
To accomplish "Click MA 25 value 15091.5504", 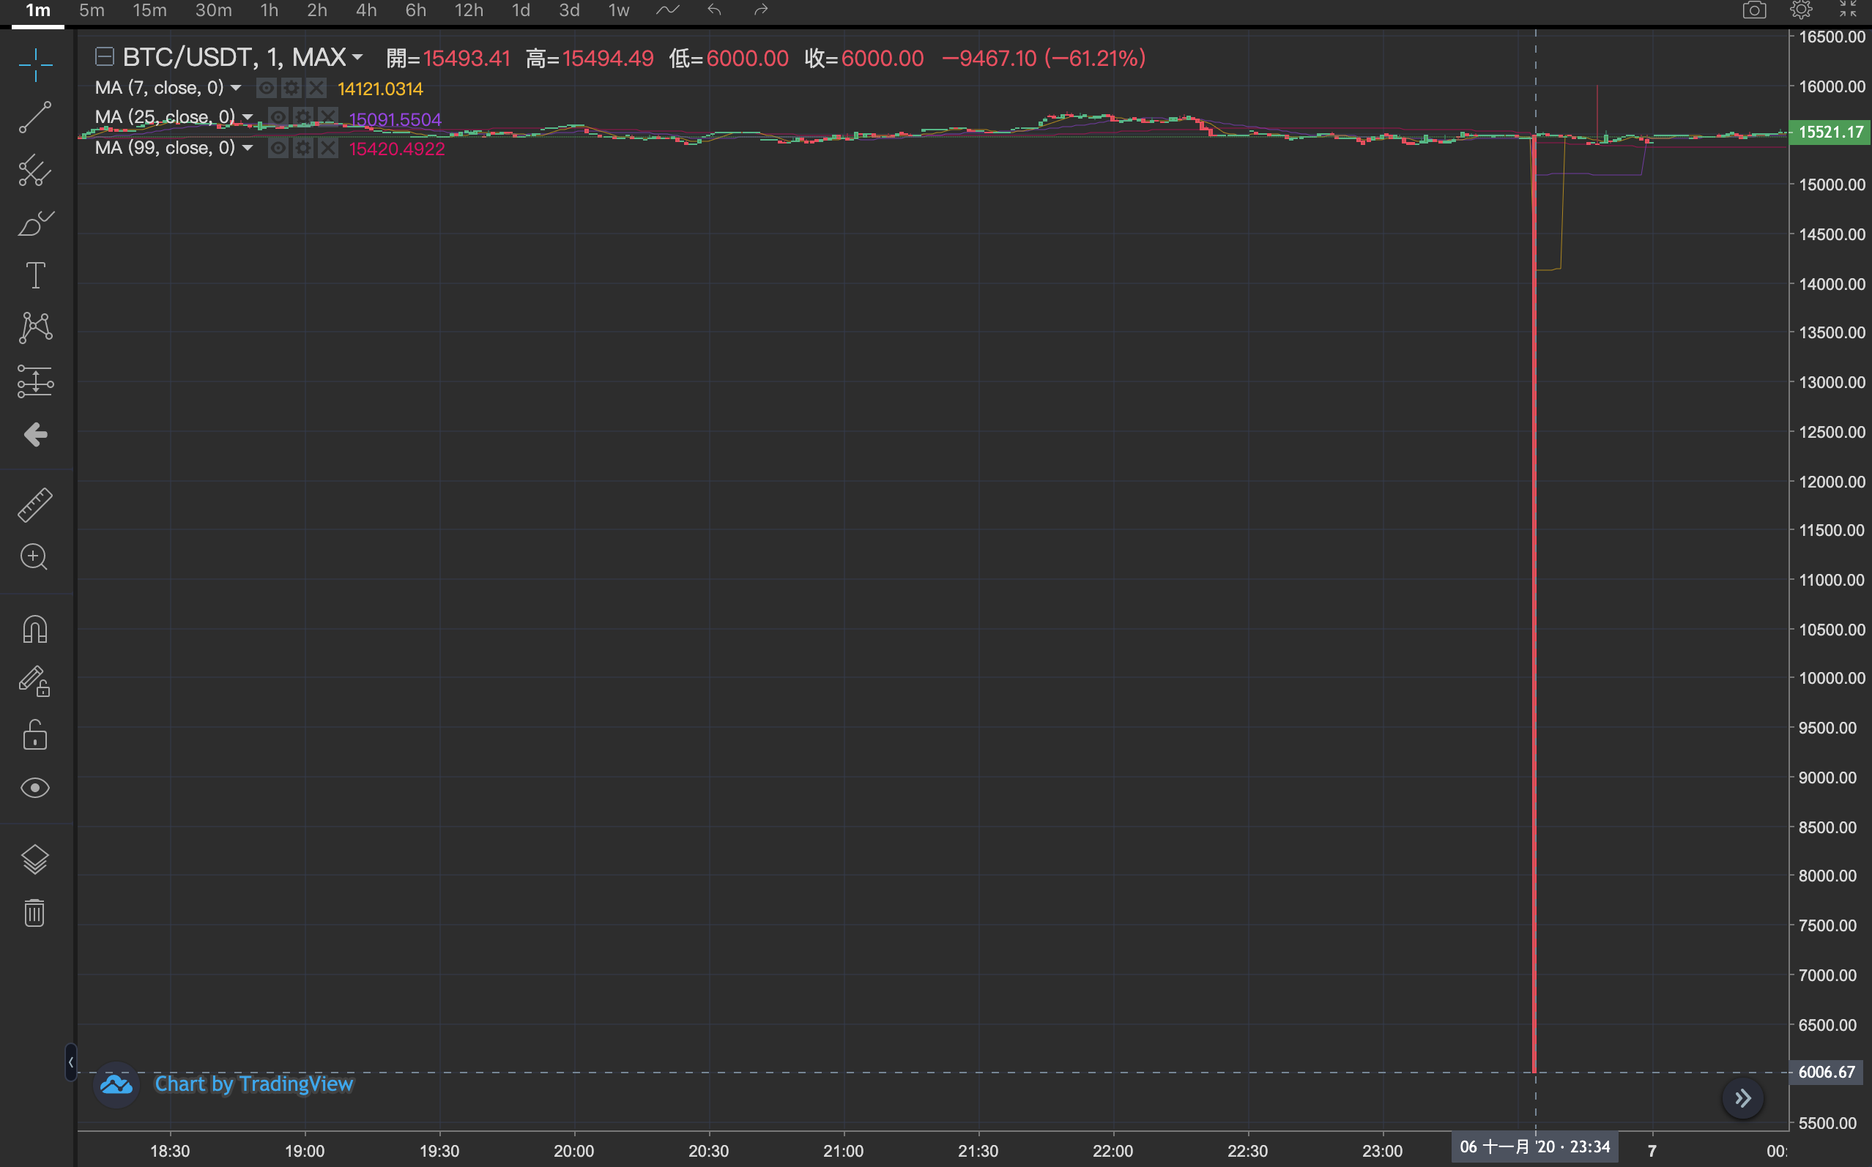I will (395, 119).
